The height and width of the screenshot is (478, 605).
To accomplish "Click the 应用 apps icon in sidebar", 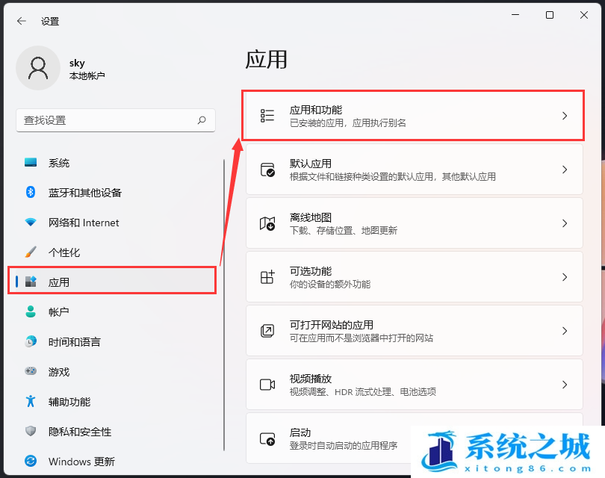I will pos(31,282).
